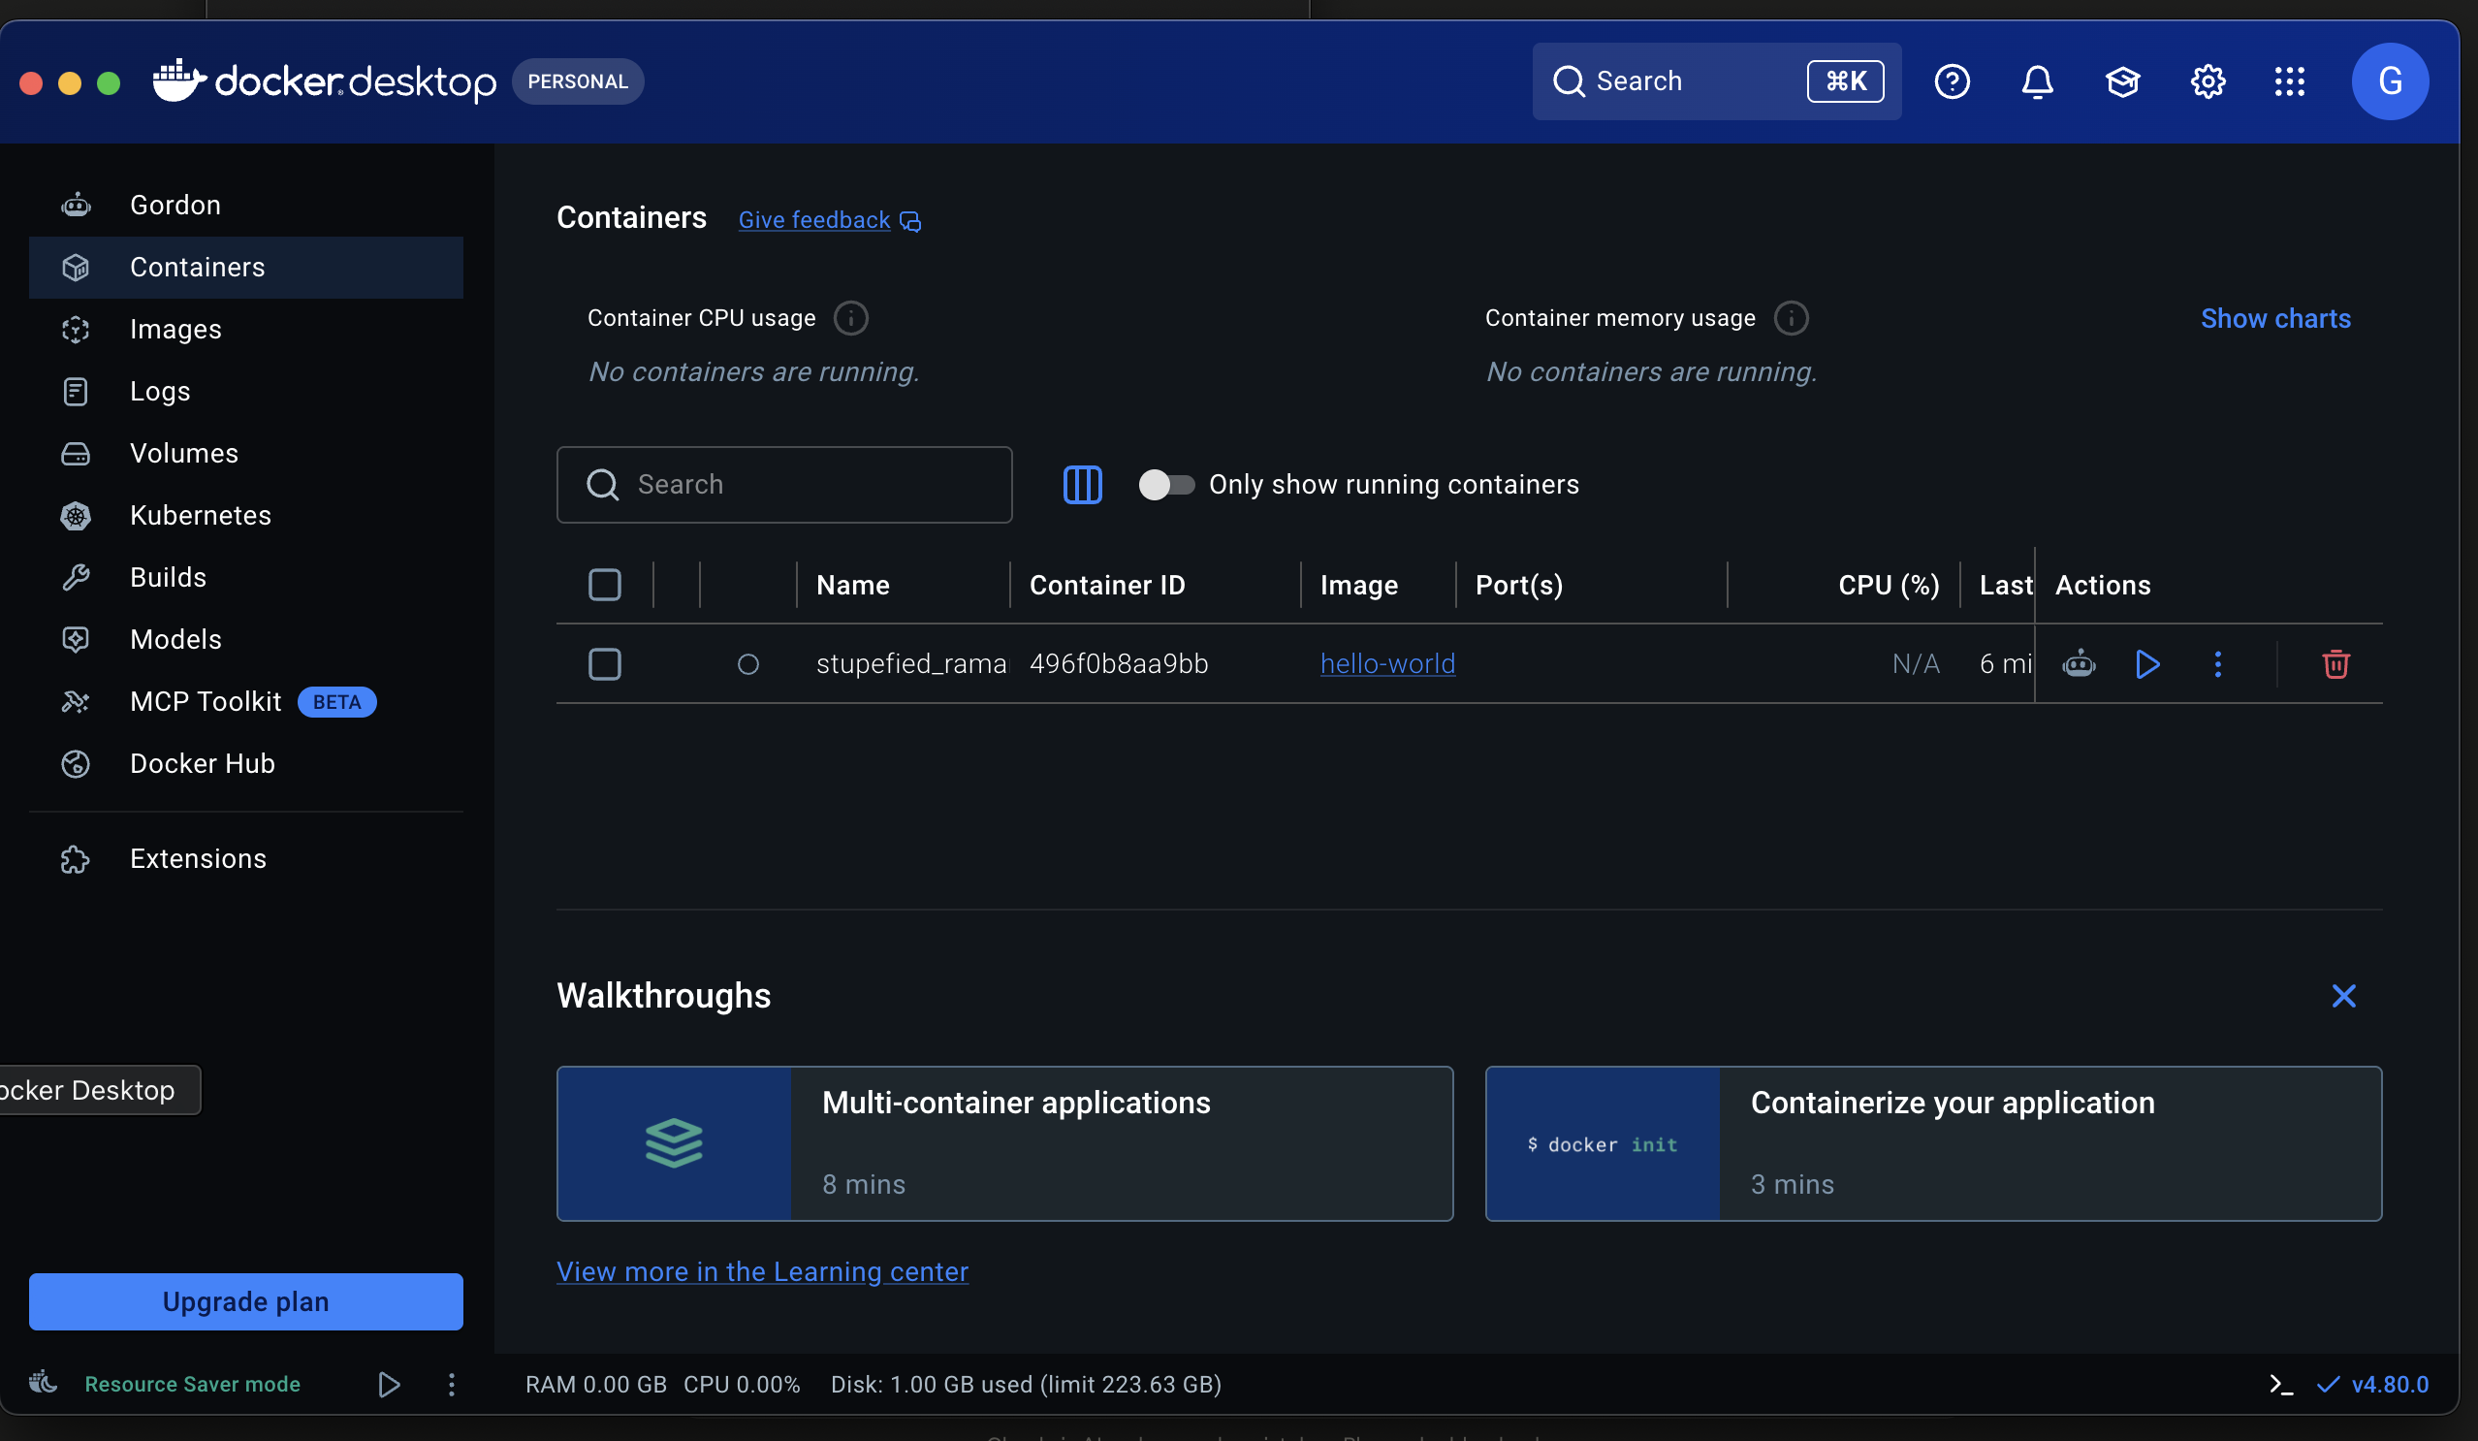Start Docker engine play button in status bar
Viewport: 2478px width, 1441px height.
click(x=389, y=1385)
